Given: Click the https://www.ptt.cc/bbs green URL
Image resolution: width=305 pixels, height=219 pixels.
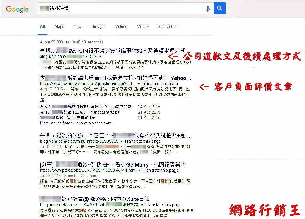Looking at the screenshot, I should (x=88, y=170).
